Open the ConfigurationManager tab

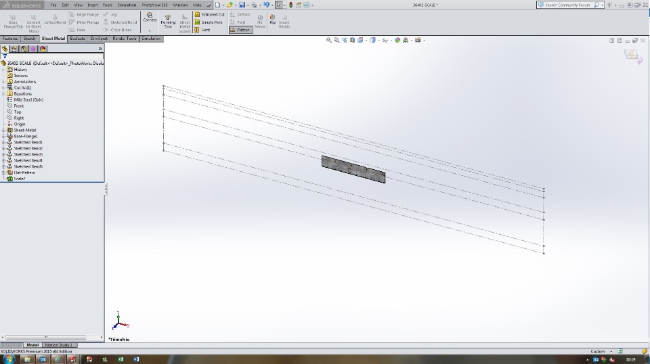[x=24, y=49]
